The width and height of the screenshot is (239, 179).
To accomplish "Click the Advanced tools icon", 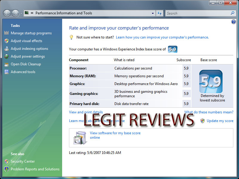I will pos(7,72).
